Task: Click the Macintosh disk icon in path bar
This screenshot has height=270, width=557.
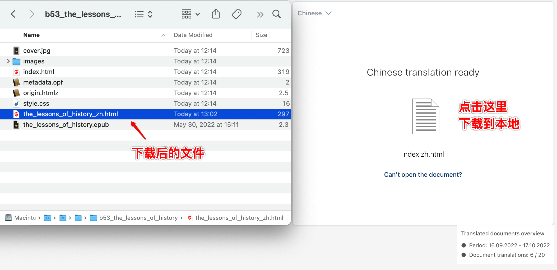Action: click(8, 217)
